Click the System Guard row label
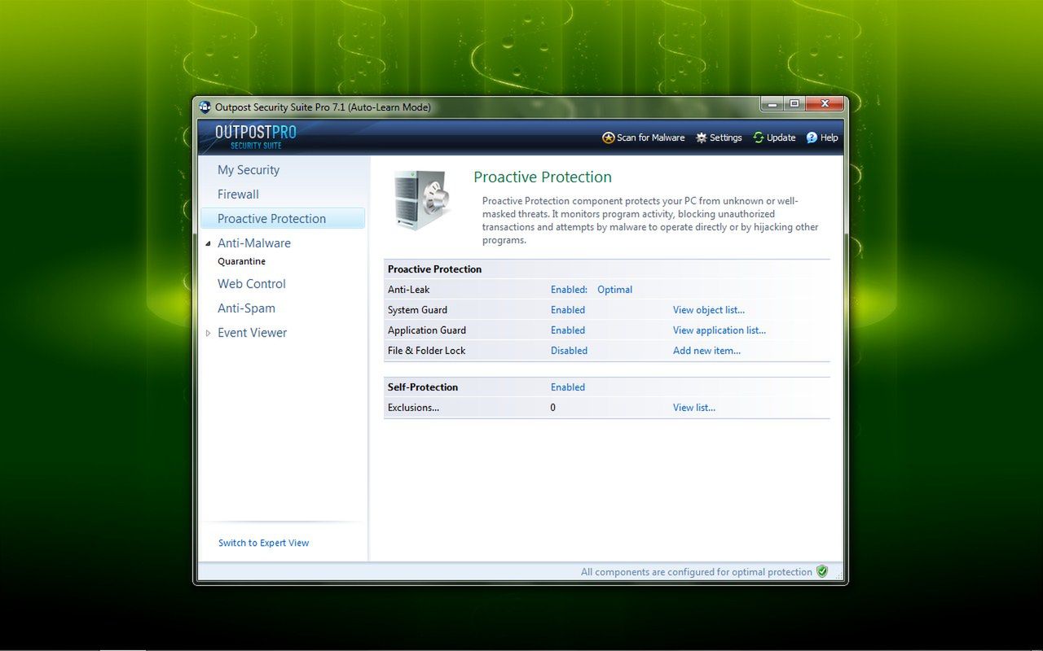The image size is (1043, 651). point(417,310)
